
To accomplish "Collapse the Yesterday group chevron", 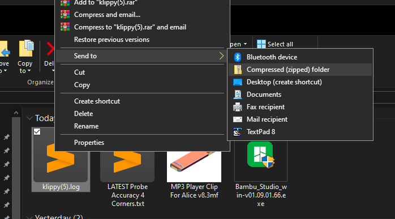I will pyautogui.click(x=29, y=217).
